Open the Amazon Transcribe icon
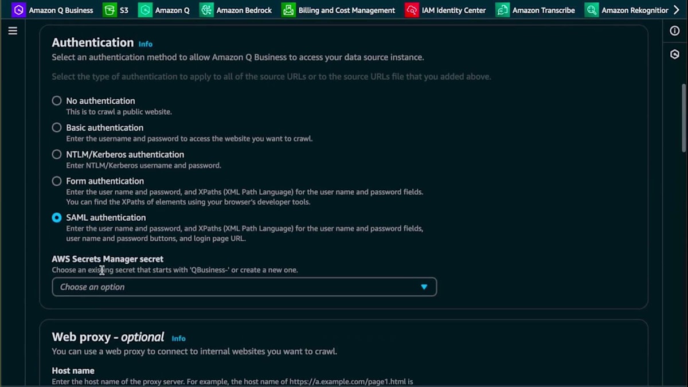The height and width of the screenshot is (387, 688). coord(502,10)
